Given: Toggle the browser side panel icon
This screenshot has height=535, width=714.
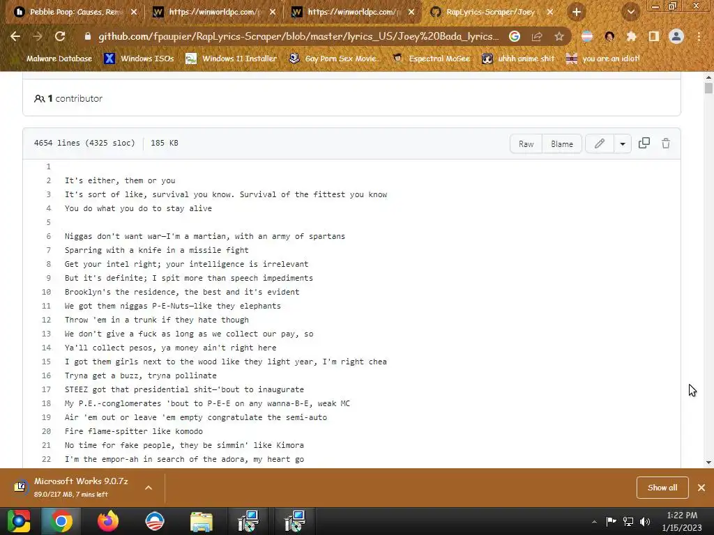Looking at the screenshot, I should pyautogui.click(x=654, y=36).
